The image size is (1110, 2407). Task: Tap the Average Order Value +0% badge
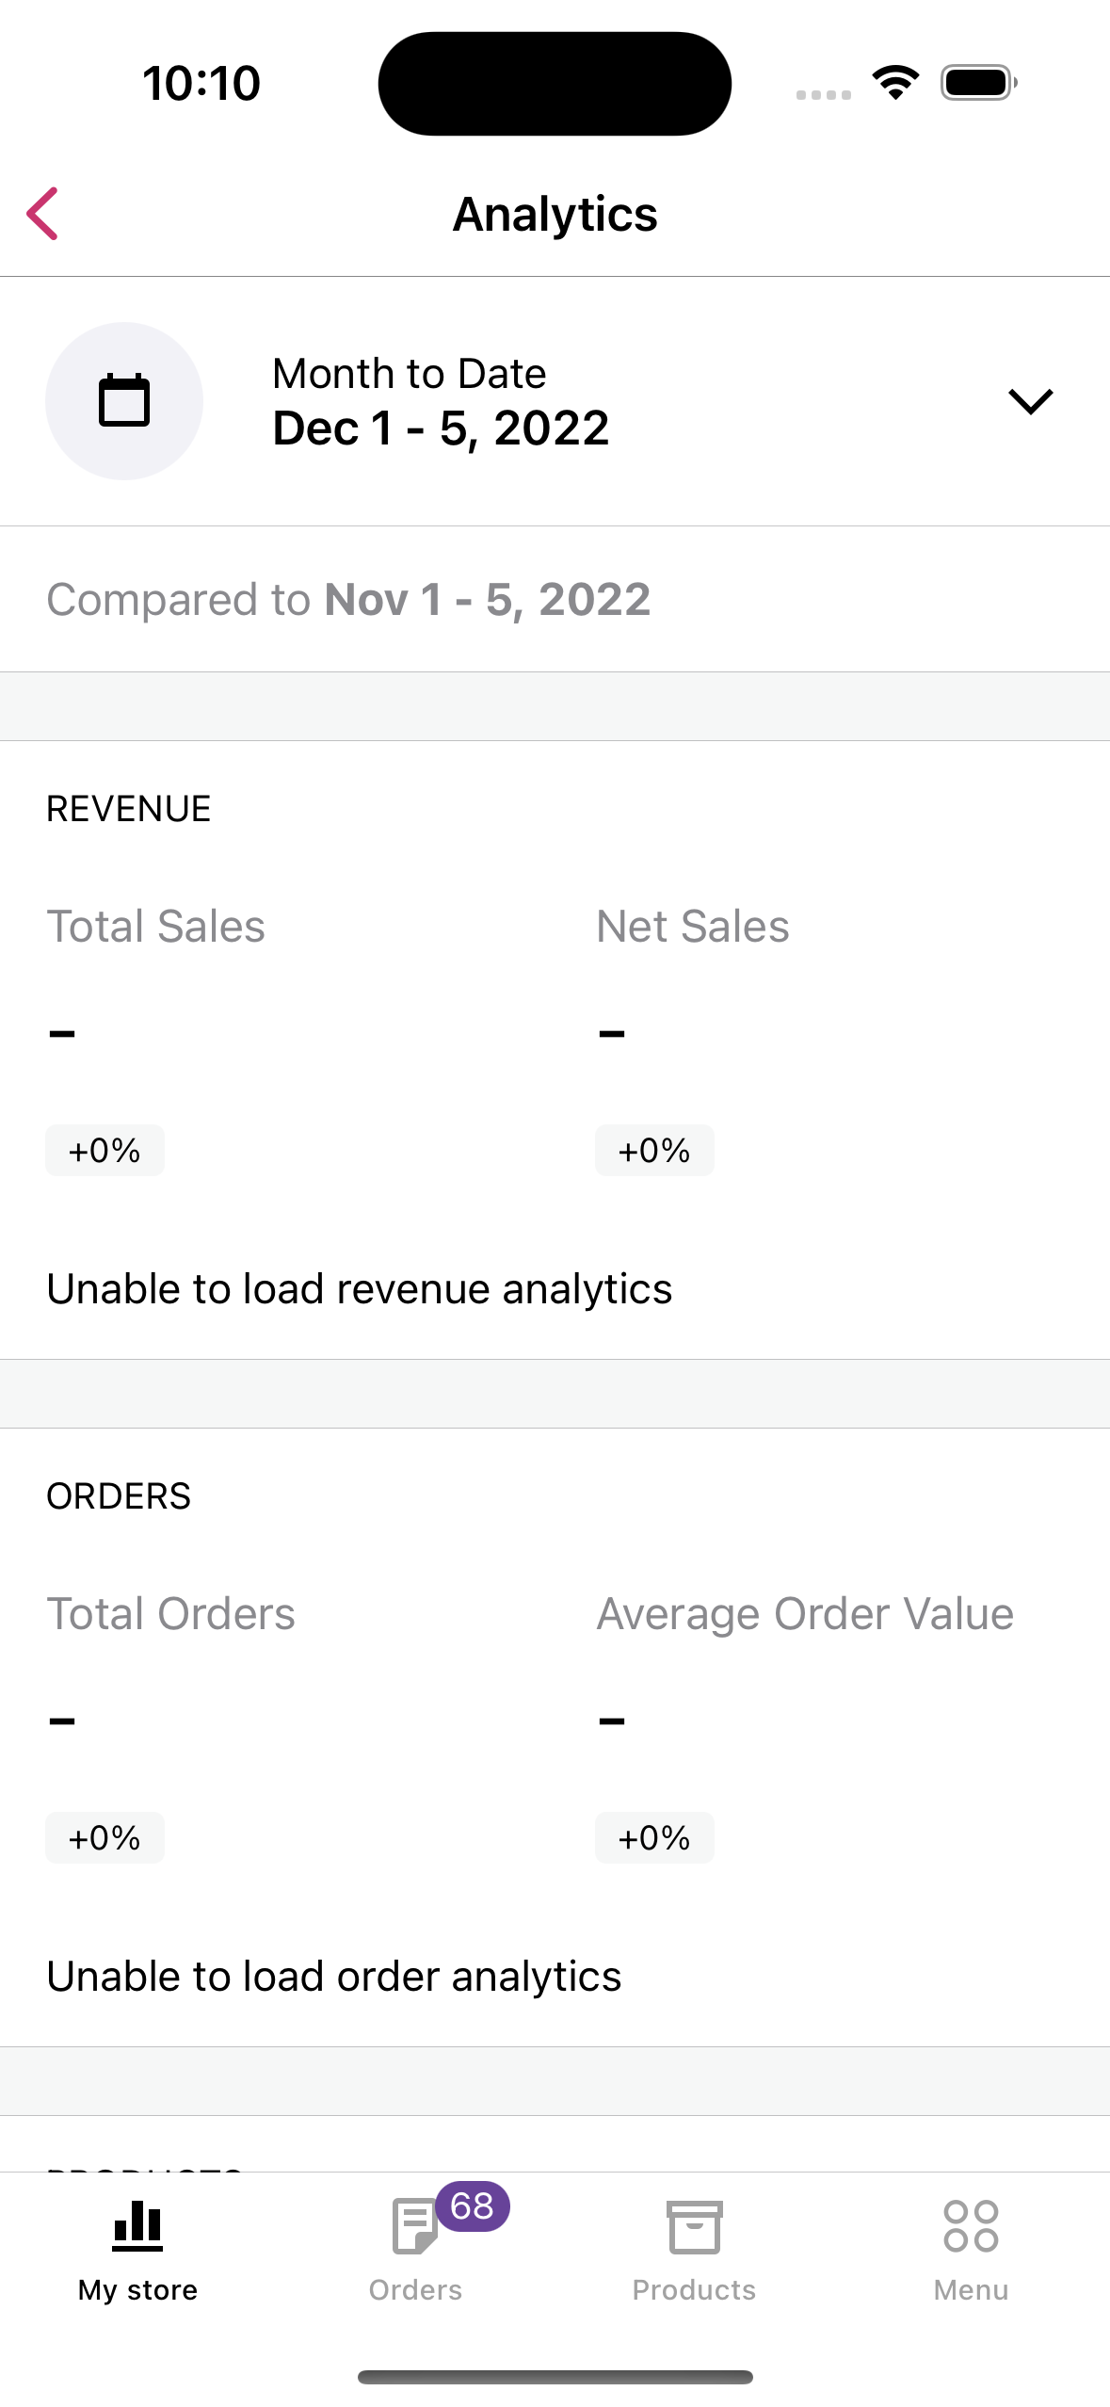(x=654, y=1838)
